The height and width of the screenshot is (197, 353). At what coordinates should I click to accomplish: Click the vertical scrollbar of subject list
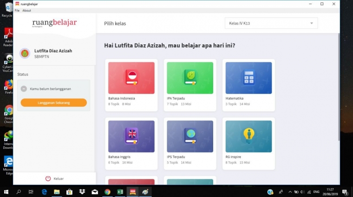[x=338, y=92]
